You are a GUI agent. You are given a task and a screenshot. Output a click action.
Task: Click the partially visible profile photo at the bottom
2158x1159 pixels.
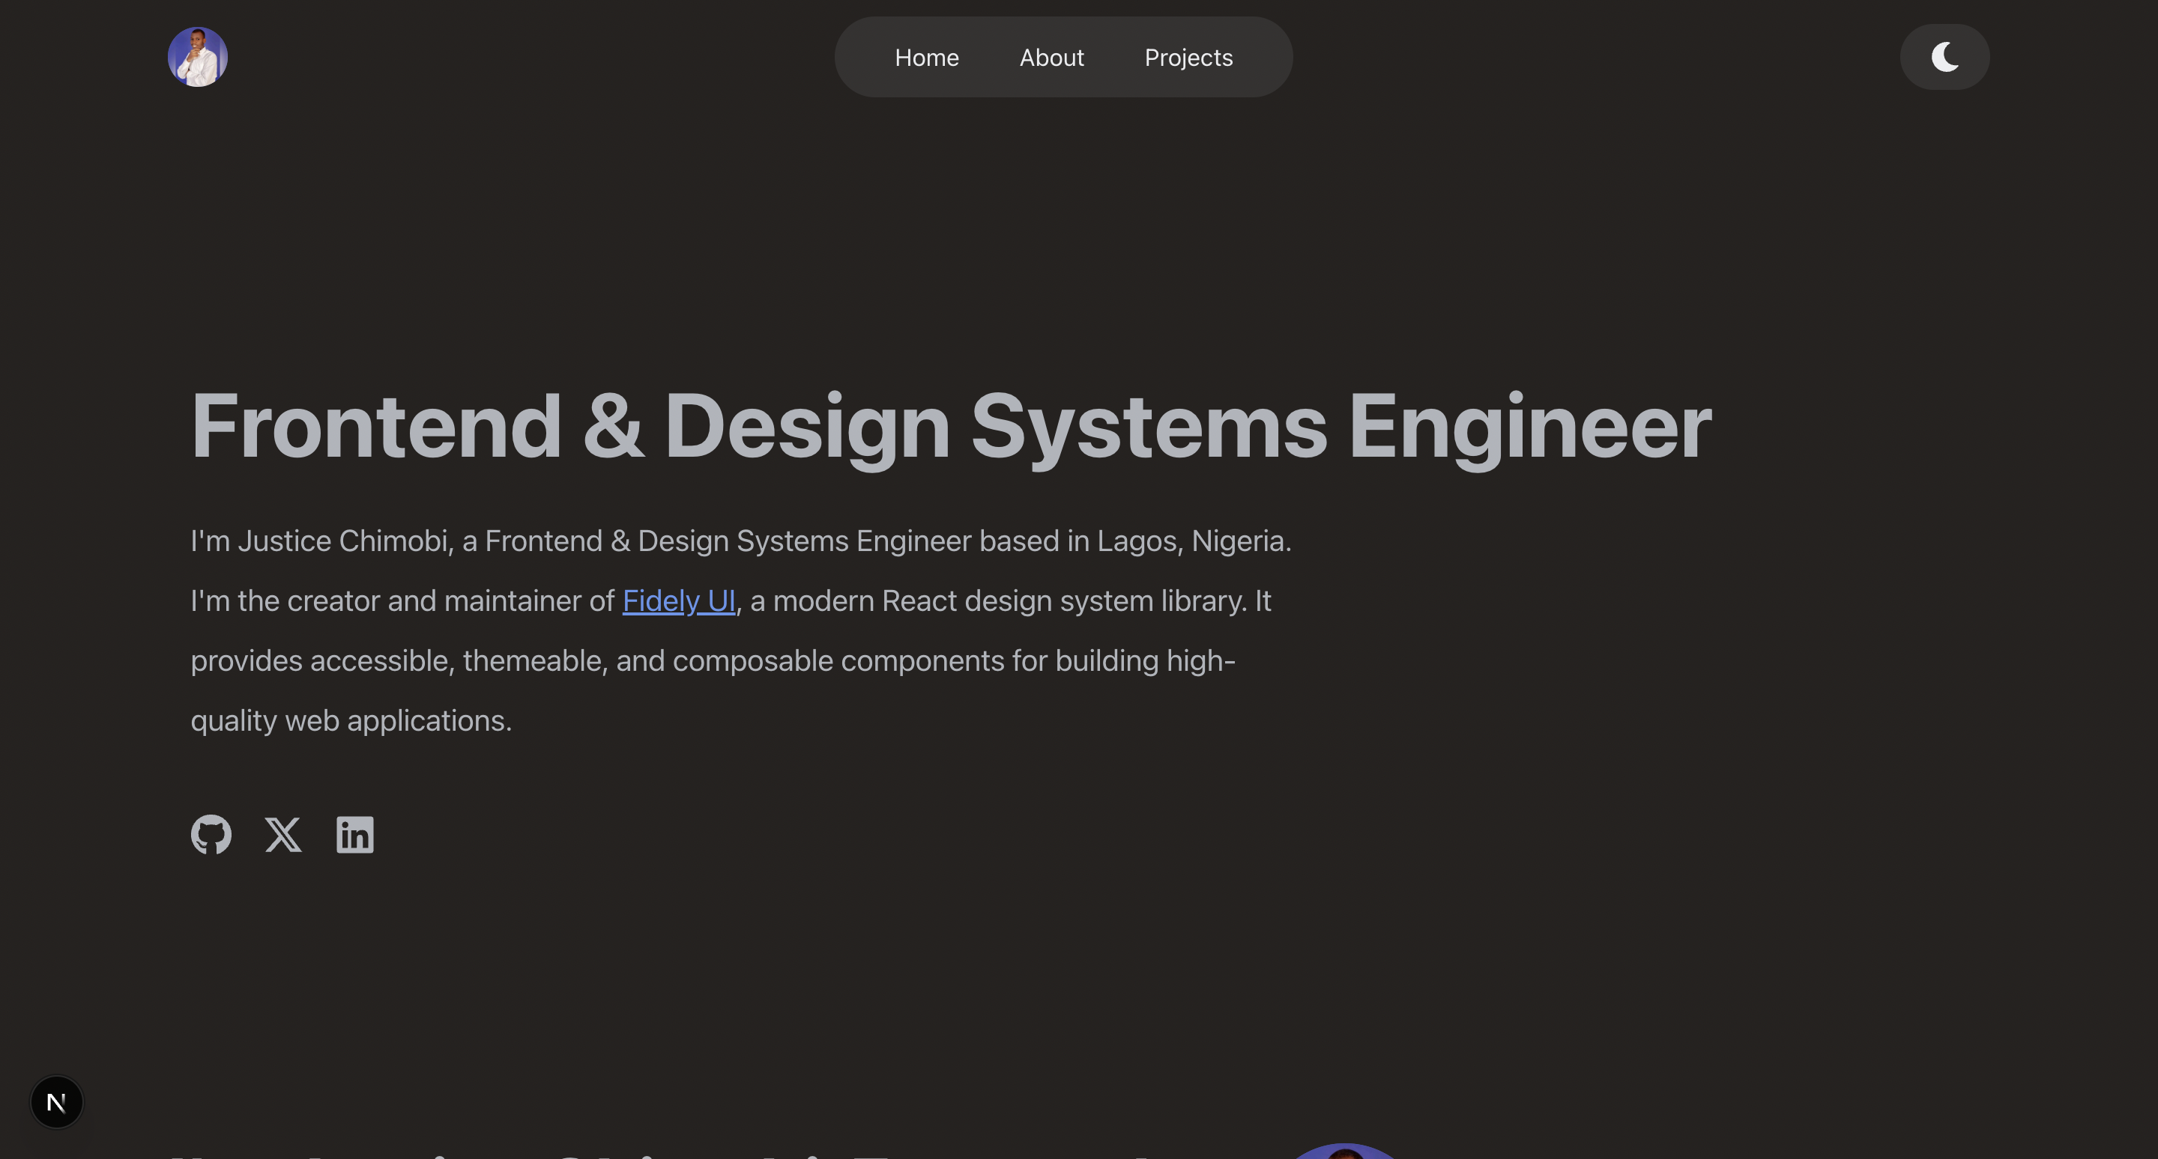tap(1346, 1152)
